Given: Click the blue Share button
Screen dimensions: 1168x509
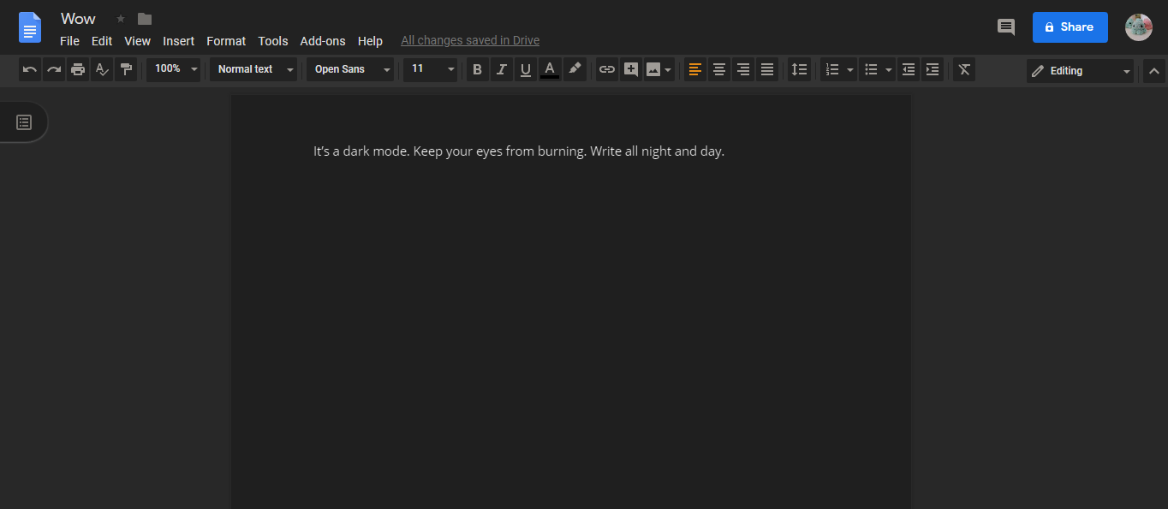Looking at the screenshot, I should click(1070, 27).
